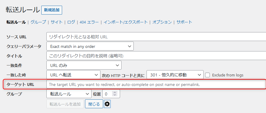This screenshot has height=113, width=266.
Task: Open the ログ tab
Action: coord(71,22)
